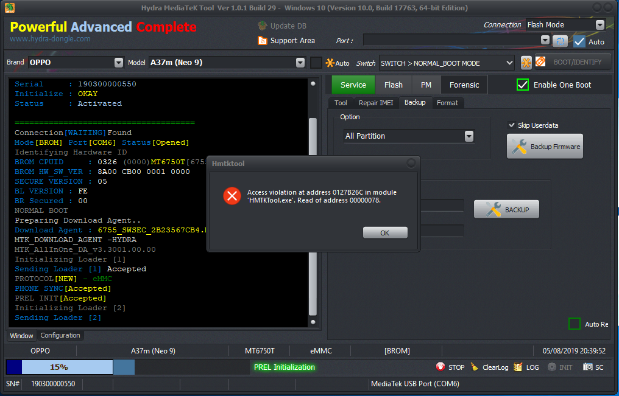Uncheck Skip Userdata option

click(x=512, y=125)
